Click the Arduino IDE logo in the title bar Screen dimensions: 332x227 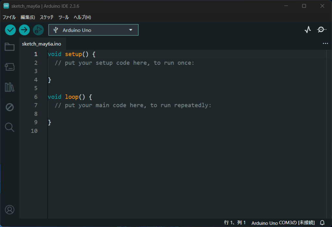[x=6, y=6]
